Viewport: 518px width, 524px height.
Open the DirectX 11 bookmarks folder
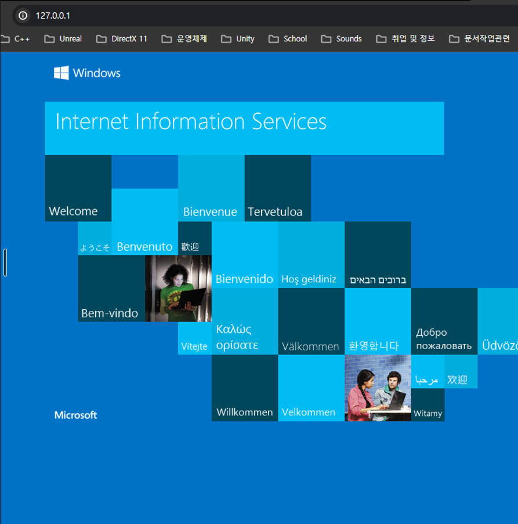click(x=121, y=39)
